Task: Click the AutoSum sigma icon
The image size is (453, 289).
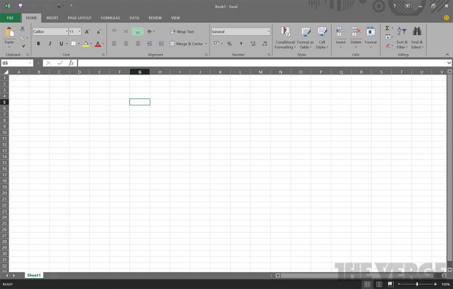Action: click(x=387, y=28)
